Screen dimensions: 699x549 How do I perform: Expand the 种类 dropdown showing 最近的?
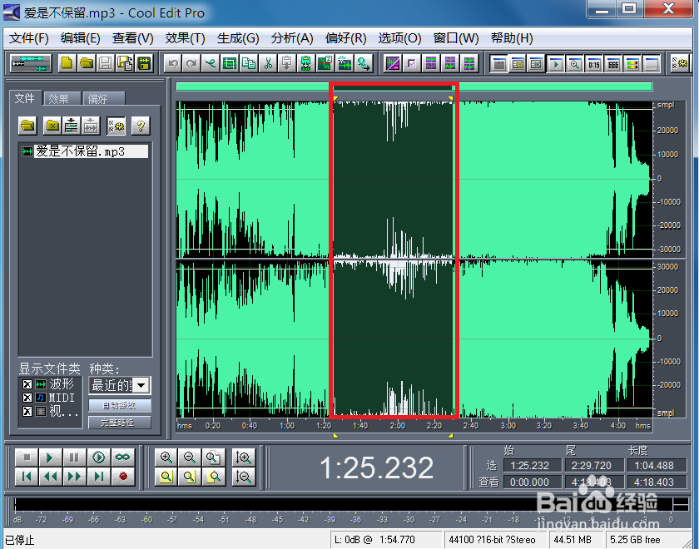point(141,385)
